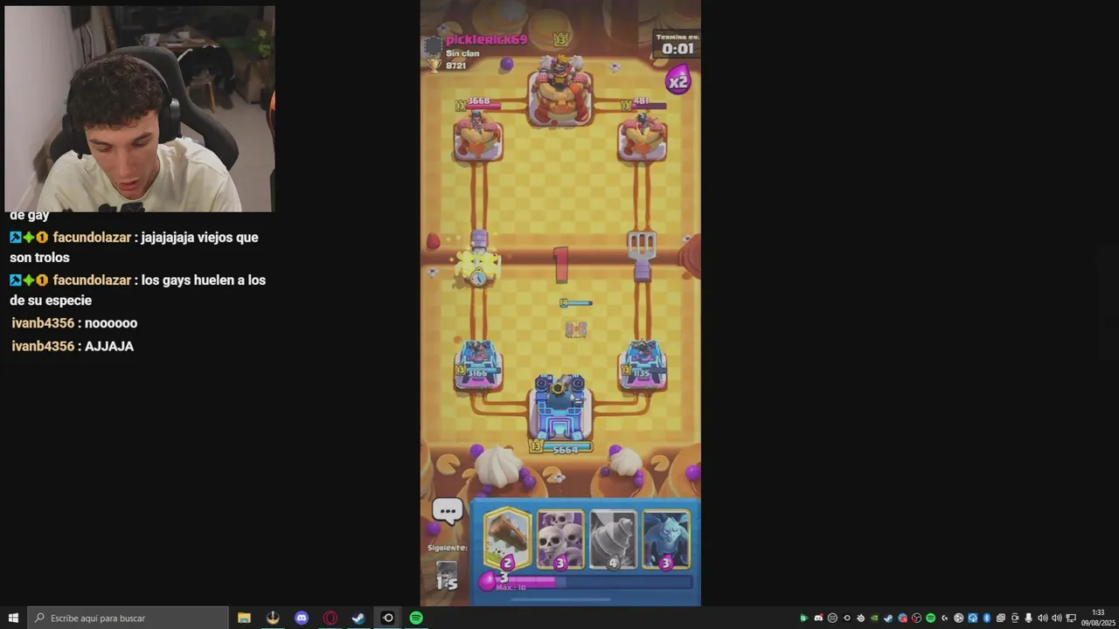Open Discord from the taskbar
This screenshot has height=629, width=1119.
[302, 618]
